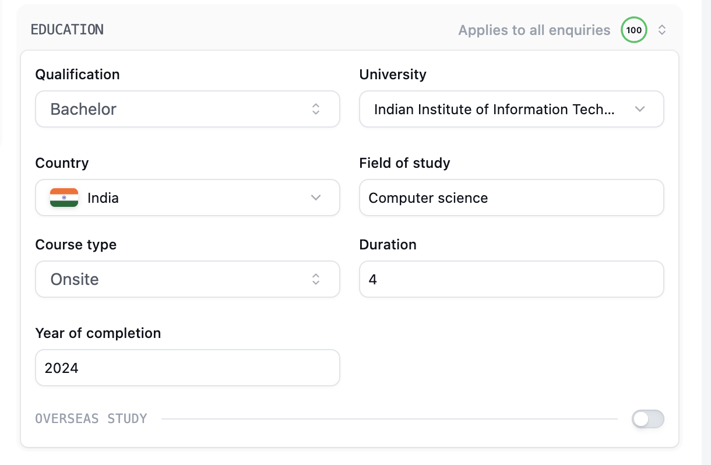Click the Field of study input
Screen dimensions: 711x465
512,198
